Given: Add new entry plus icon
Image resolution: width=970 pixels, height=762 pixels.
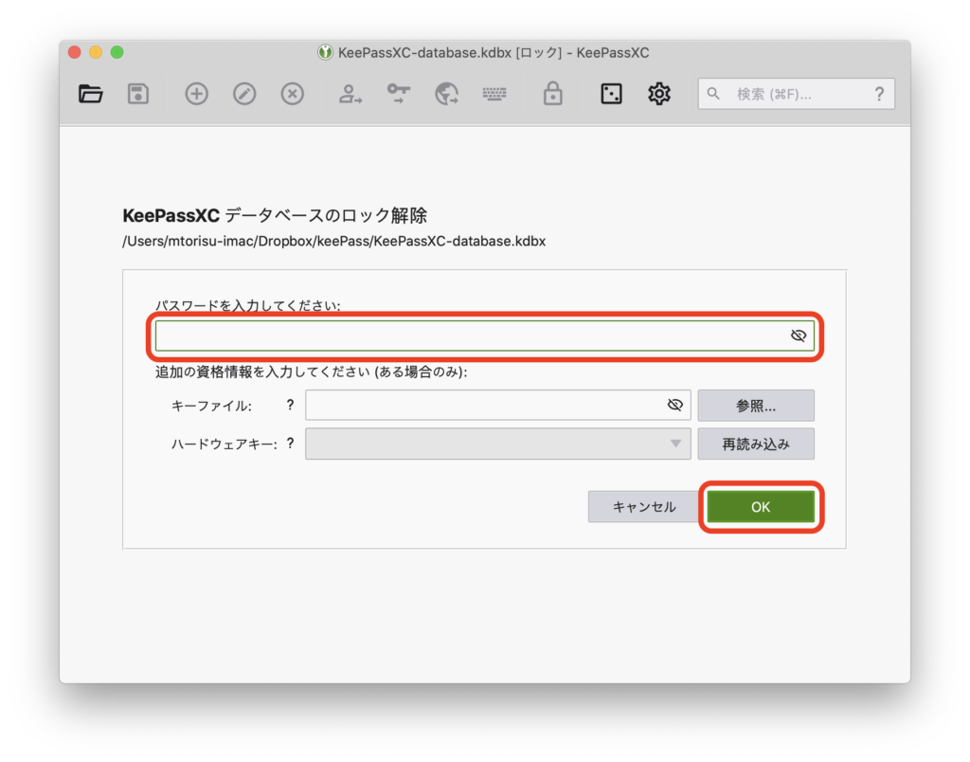Looking at the screenshot, I should click(x=197, y=94).
